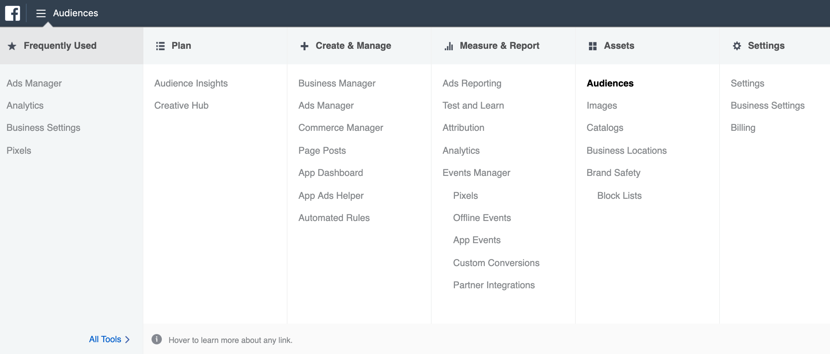830x354 pixels.
Task: Open Events Manager
Action: click(x=476, y=173)
